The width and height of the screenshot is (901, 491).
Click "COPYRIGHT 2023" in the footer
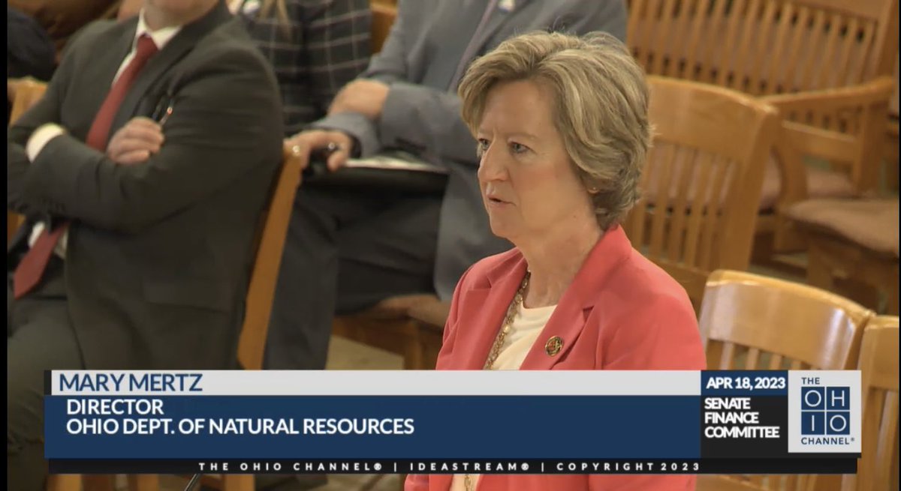(x=628, y=466)
